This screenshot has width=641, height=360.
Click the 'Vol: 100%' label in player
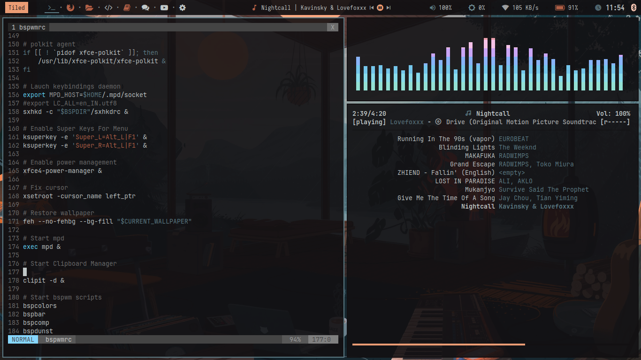click(x=613, y=113)
